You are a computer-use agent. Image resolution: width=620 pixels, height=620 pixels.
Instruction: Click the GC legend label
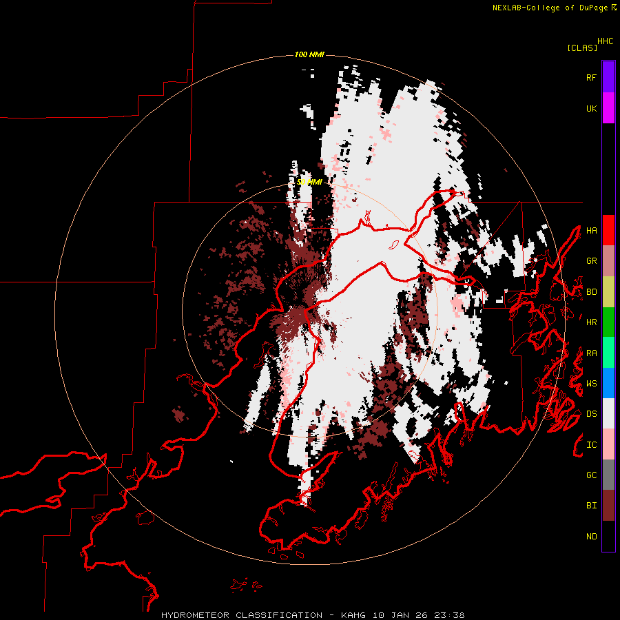tap(591, 475)
